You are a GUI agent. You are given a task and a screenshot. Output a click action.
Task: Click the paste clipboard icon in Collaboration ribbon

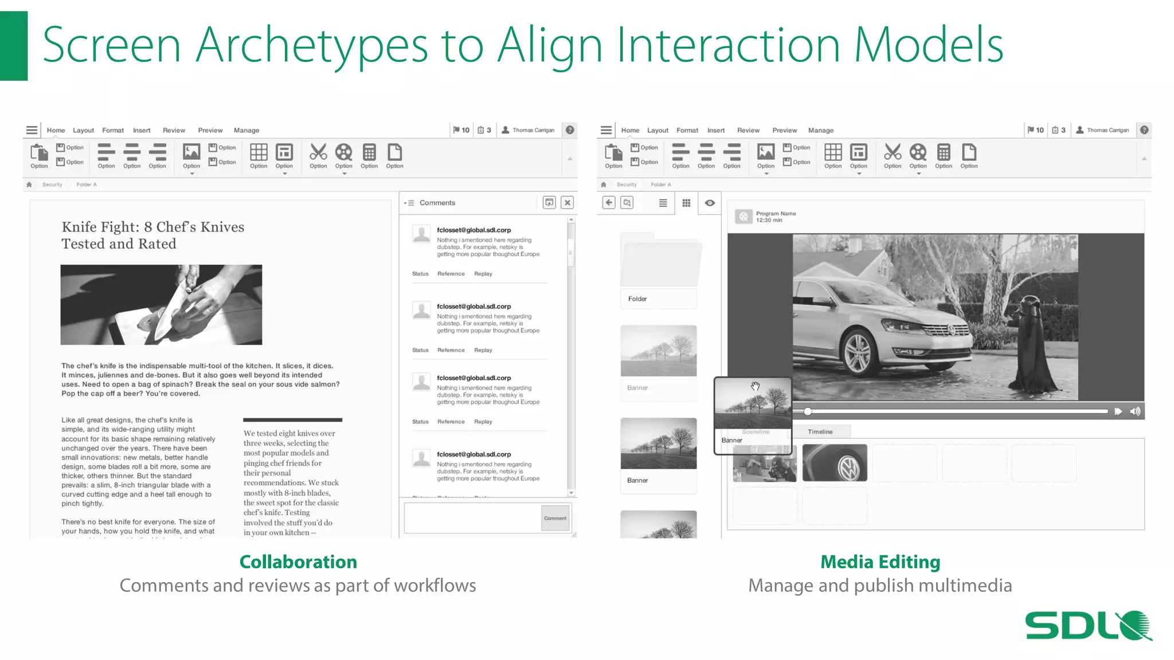pos(39,153)
